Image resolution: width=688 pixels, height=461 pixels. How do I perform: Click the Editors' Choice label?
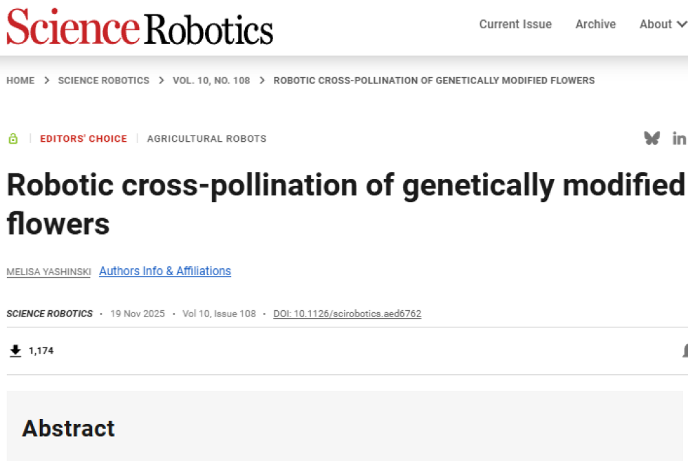click(83, 139)
